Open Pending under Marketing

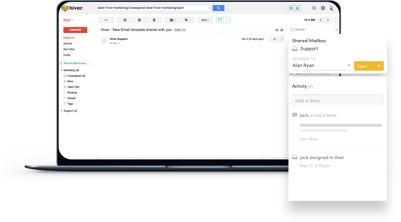72,93
